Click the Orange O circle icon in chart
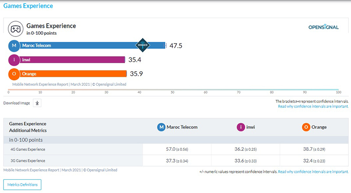This screenshot has width=351, height=193. [x=14, y=74]
